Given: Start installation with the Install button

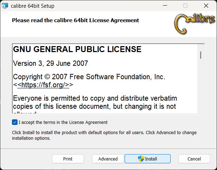Looking at the screenshot, I should pos(147,159).
